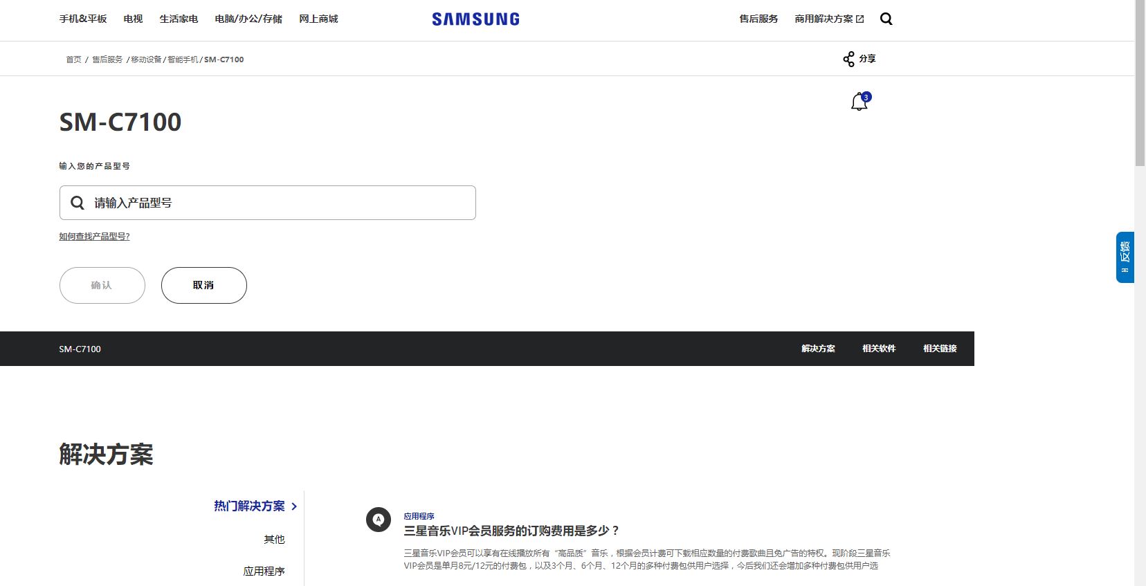The width and height of the screenshot is (1146, 586).
Task: Open the 手机&平板 navigation menu
Action: [x=83, y=19]
